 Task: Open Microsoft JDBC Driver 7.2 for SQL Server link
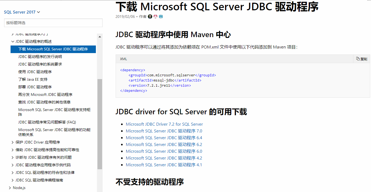pyautogui.click(x=164, y=124)
